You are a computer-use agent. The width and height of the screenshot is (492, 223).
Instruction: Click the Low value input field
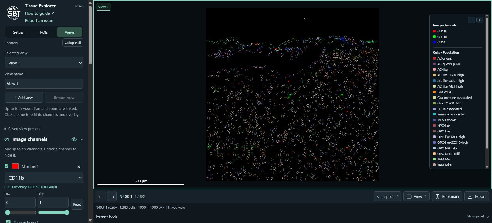[x=20, y=202]
